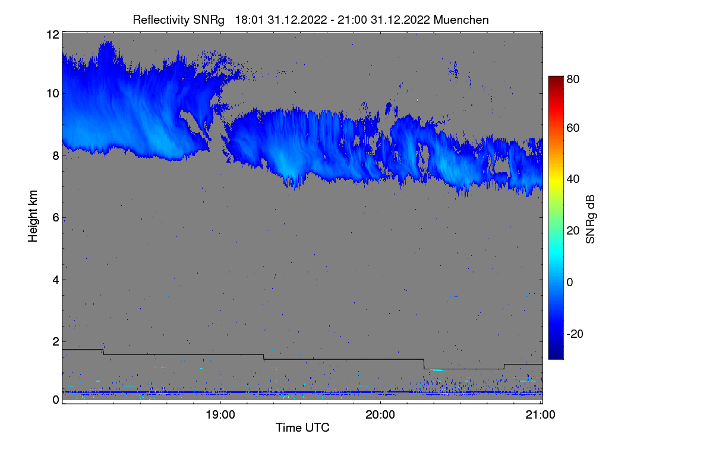Image resolution: width=713 pixels, height=475 pixels.
Task: Click the height tick label 0
Action: pos(55,400)
